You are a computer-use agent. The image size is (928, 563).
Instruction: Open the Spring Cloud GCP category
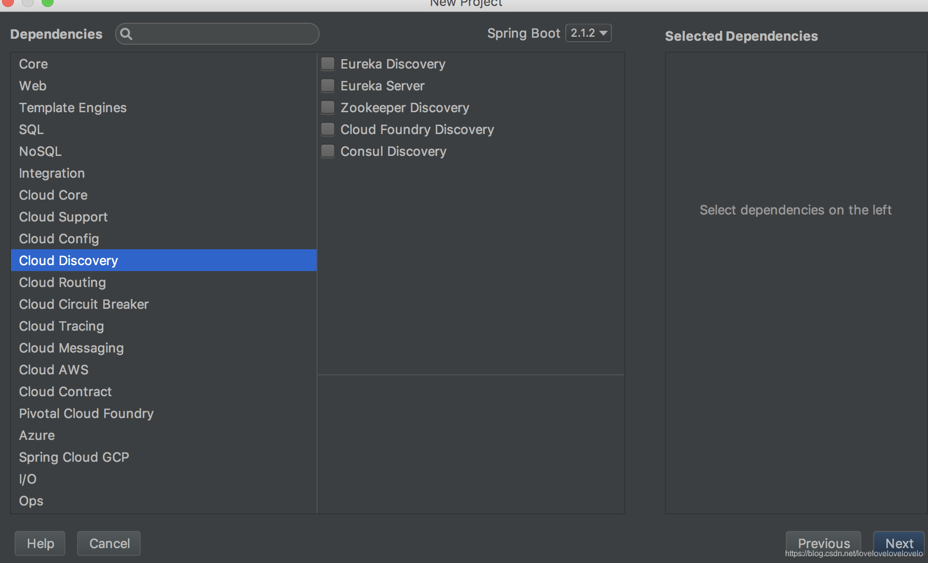(164, 457)
